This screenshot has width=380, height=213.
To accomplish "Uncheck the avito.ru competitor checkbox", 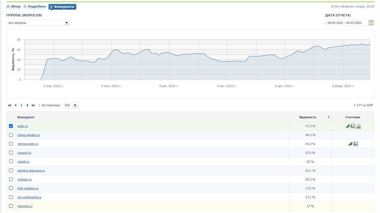I will (11, 126).
